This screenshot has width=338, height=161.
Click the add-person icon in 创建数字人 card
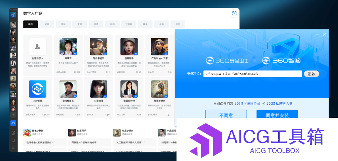point(38,47)
